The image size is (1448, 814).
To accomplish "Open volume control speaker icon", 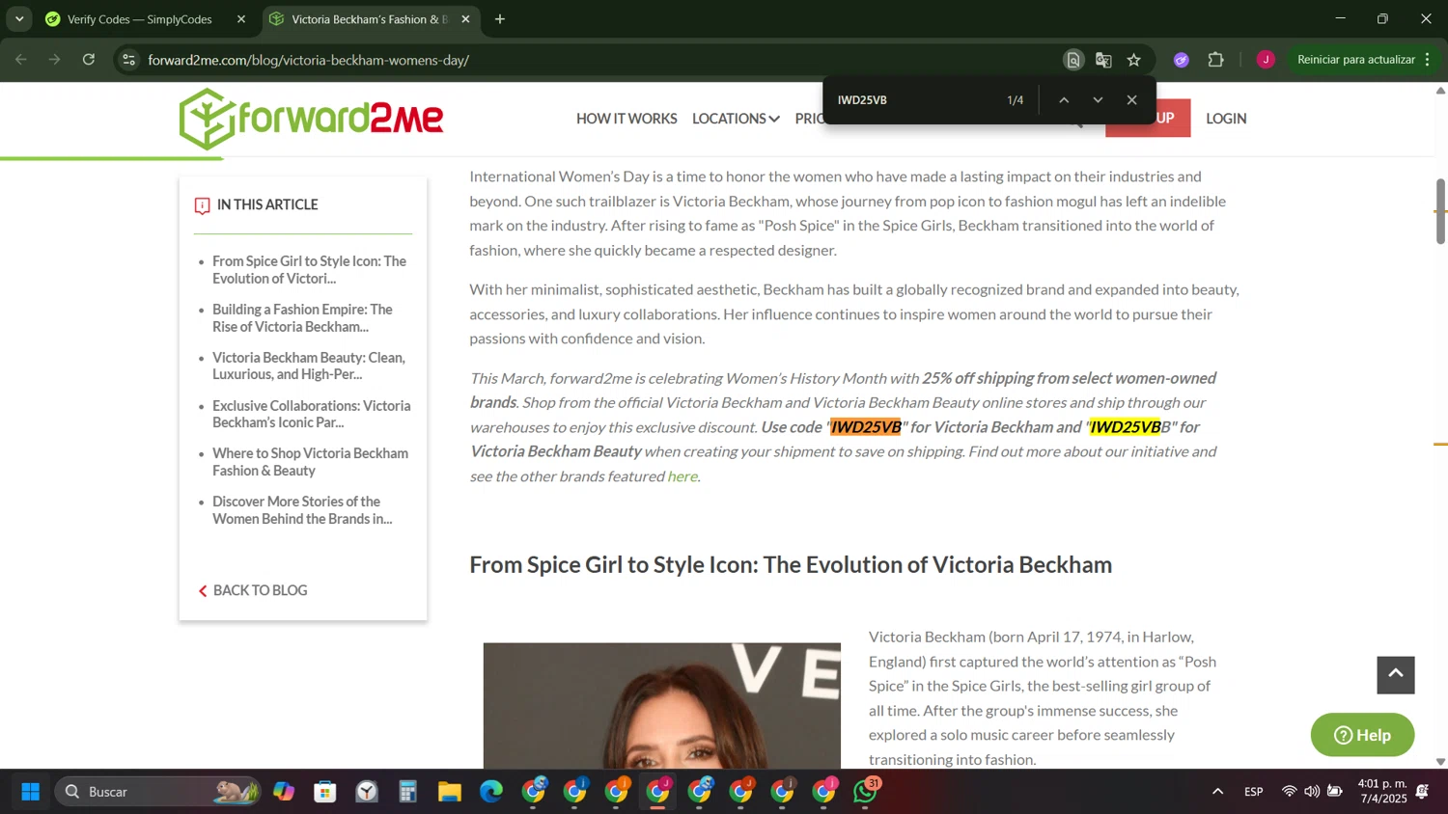I will click(1311, 792).
